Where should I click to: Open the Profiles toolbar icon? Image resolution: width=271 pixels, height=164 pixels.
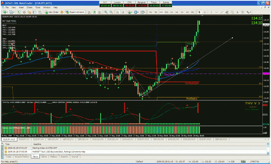(x=11, y=12)
